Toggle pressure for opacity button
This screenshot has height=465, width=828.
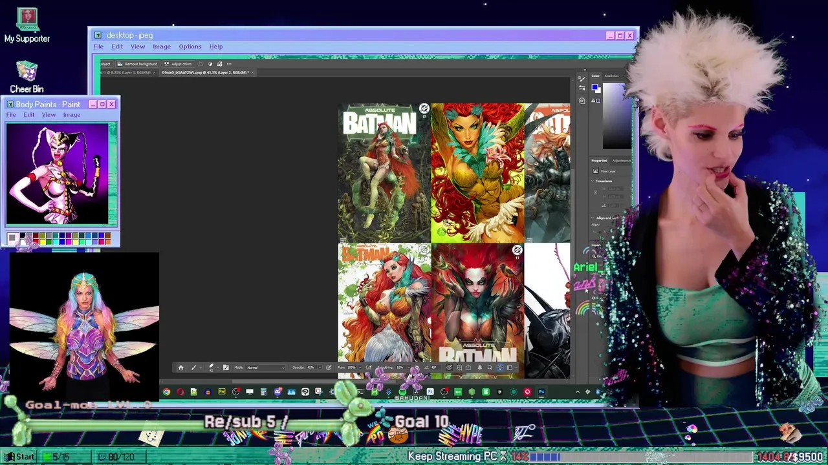click(x=328, y=367)
